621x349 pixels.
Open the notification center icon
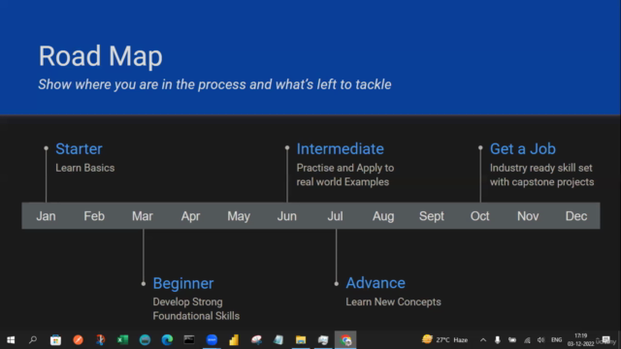(x=605, y=340)
